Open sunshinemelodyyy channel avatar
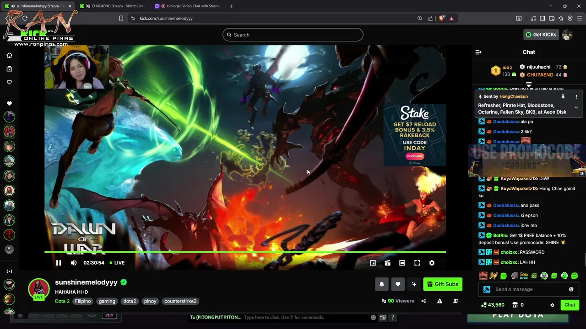Screen dimensions: 586x329 [39, 288]
